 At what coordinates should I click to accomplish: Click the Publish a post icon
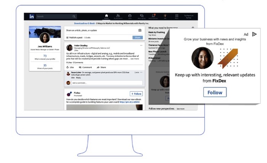[67, 38]
